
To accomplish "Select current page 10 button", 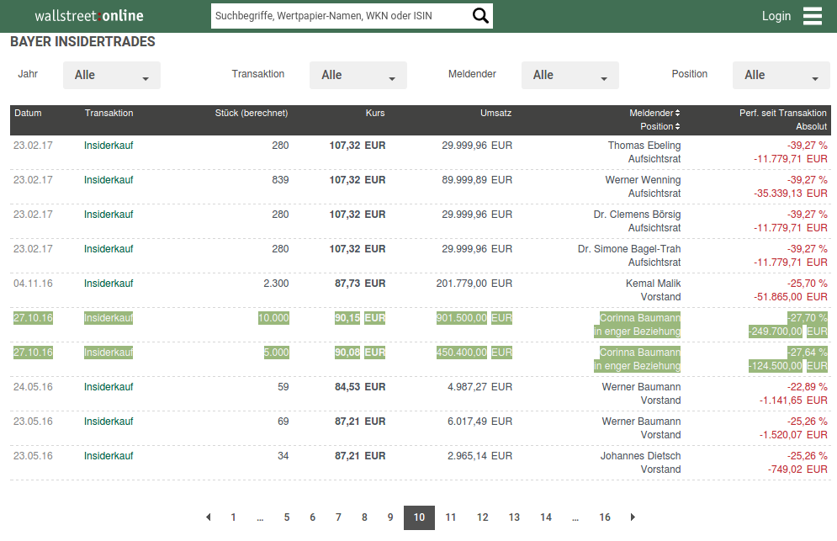I will pos(419,517).
